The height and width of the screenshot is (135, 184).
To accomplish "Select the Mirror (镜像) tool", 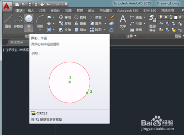I will (x=80, y=24).
